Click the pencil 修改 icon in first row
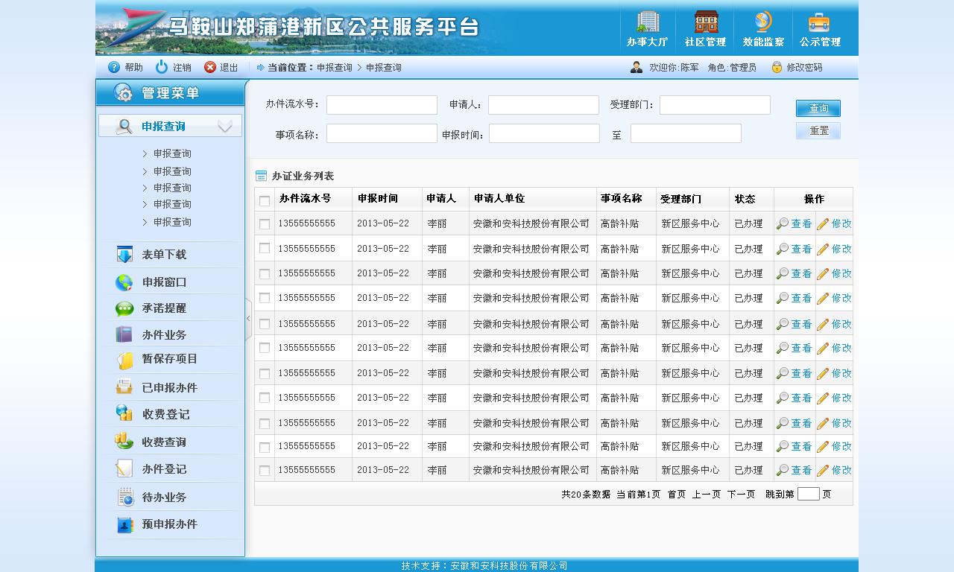The image size is (954, 572). 823,223
